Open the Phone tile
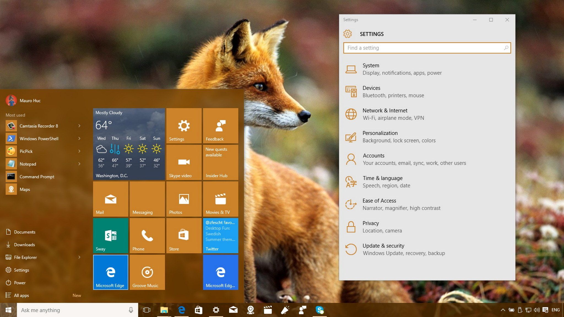 pyautogui.click(x=147, y=236)
